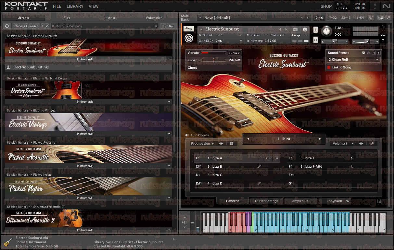Go to the next sound preset

378,53
